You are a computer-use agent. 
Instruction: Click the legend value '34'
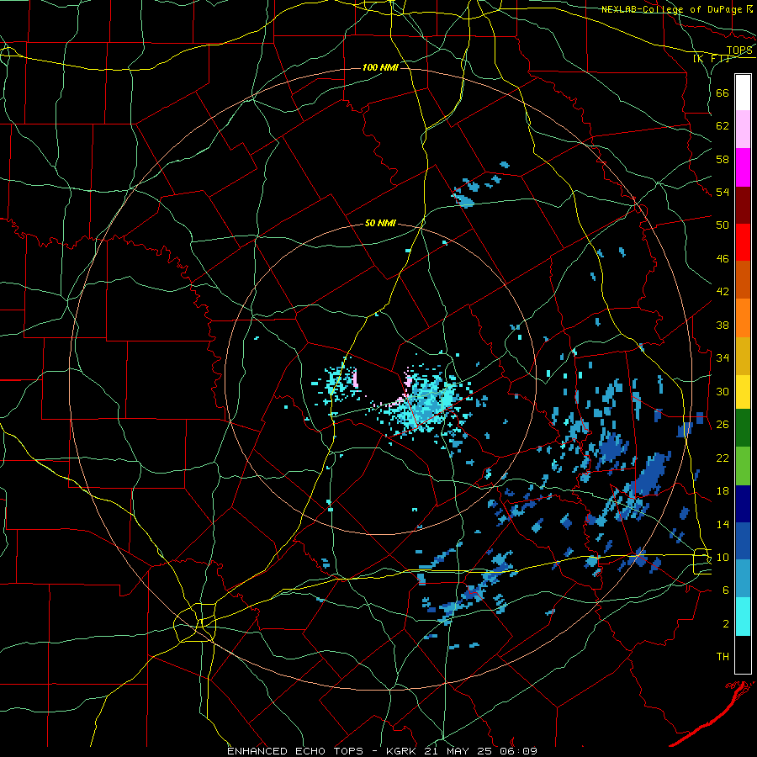pos(723,358)
